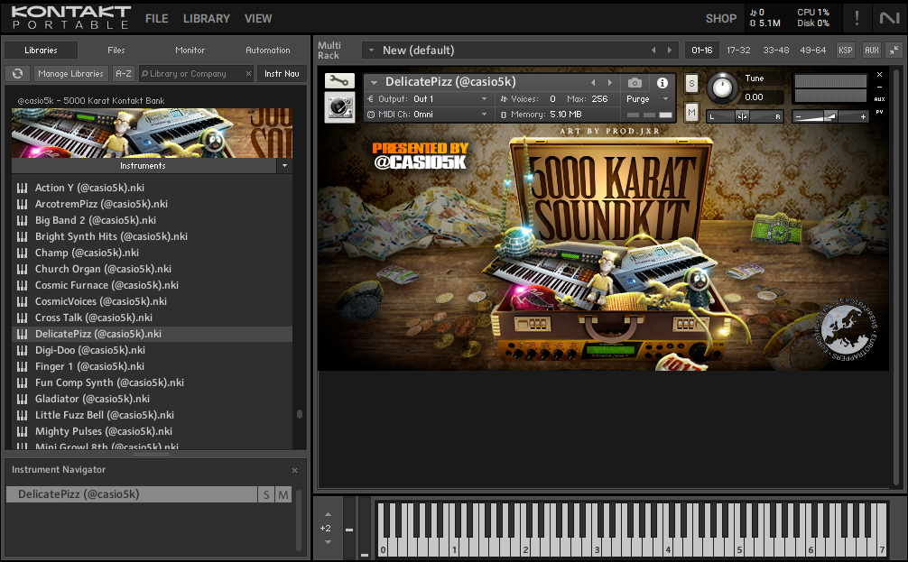
Task: Click the SHOP link
Action: click(x=720, y=19)
